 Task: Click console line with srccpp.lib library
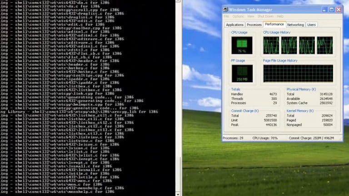click(x=79, y=112)
